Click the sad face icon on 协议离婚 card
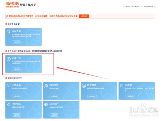 point(84,86)
